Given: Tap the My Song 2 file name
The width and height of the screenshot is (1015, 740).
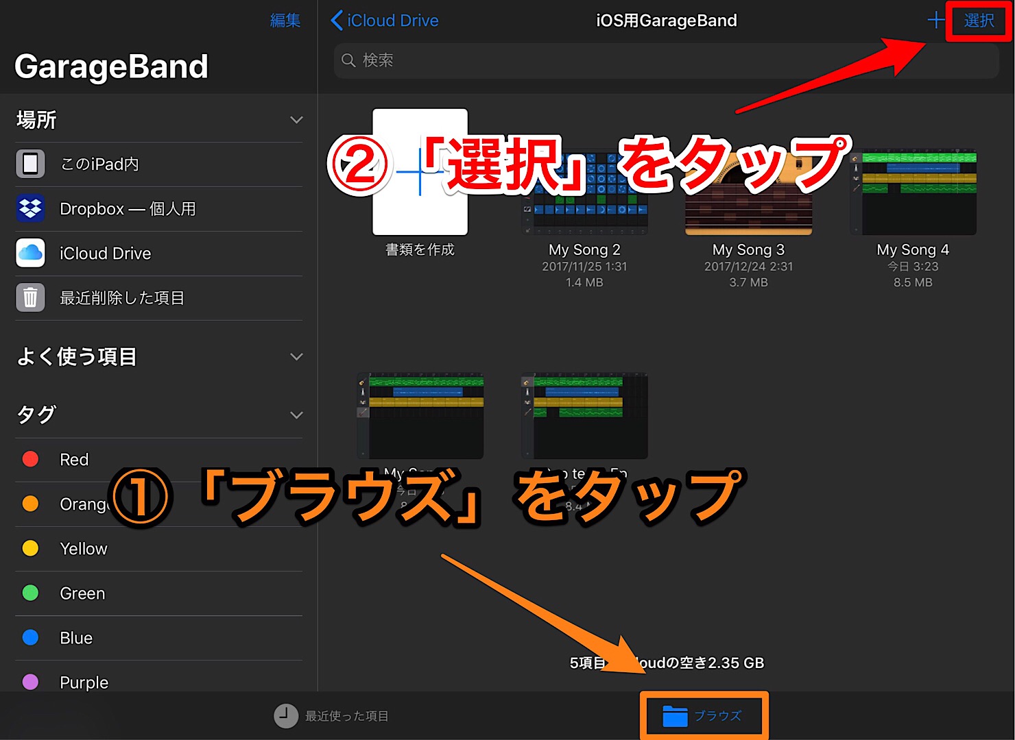Looking at the screenshot, I should point(584,249).
